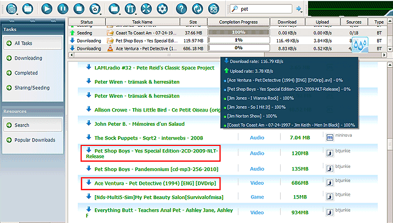Viewport: 393px width, 223px height.
Task: Click btjunkie icon in My Pet Beauty Salon row
Action: pyautogui.click(x=330, y=197)
